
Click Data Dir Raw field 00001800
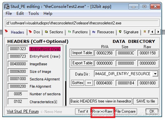coord(148,83)
